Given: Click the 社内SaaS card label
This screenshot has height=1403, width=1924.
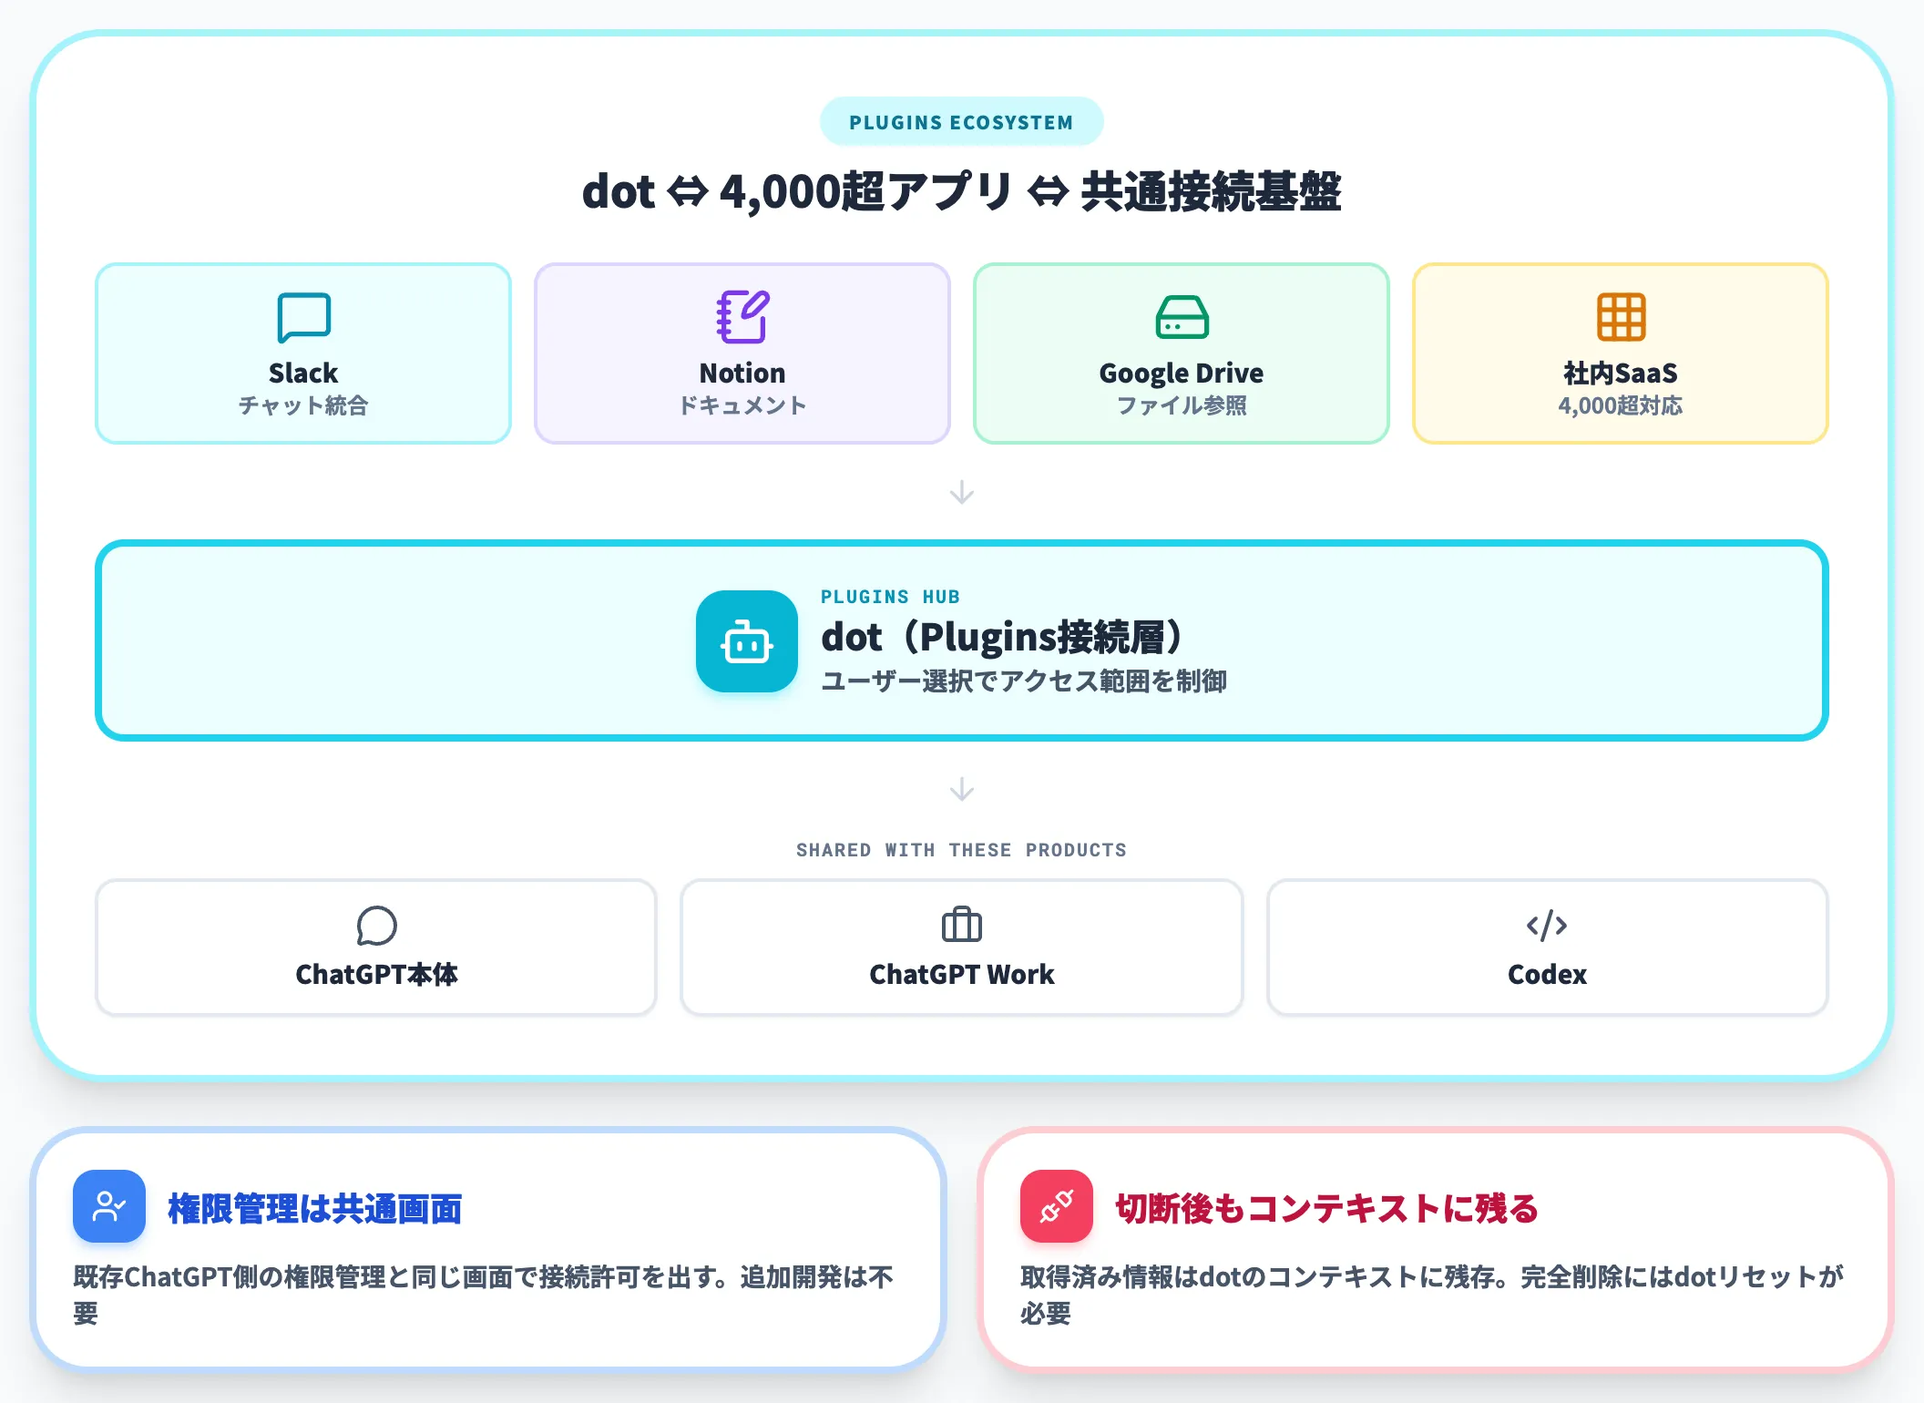Looking at the screenshot, I should [x=1621, y=373].
